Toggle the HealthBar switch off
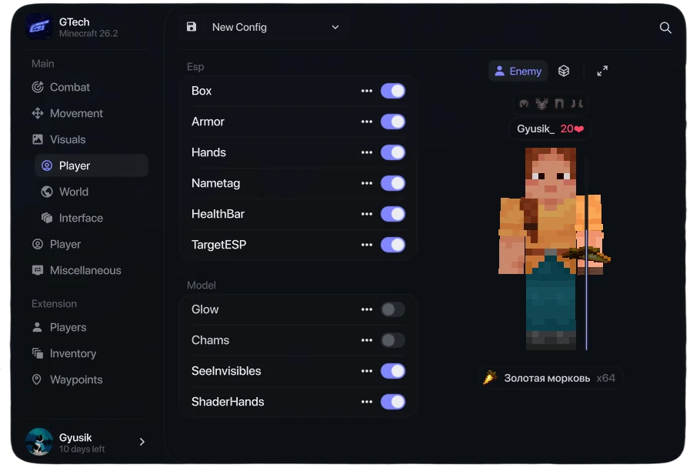Screen dimensions: 693x471 (x=393, y=214)
